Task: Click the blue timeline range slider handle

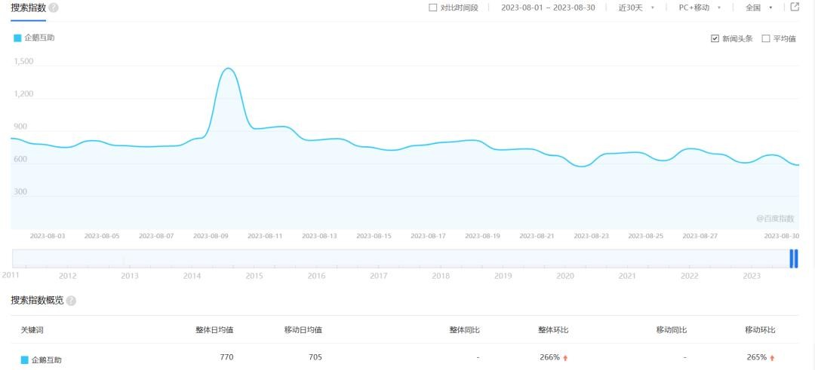Action: click(x=793, y=258)
